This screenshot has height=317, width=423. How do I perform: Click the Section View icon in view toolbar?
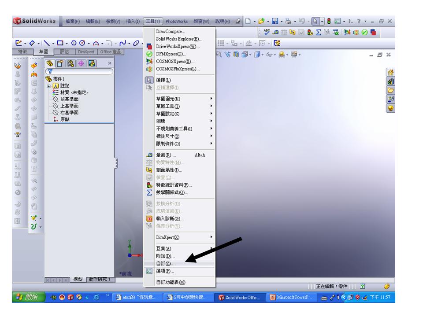(236, 55)
